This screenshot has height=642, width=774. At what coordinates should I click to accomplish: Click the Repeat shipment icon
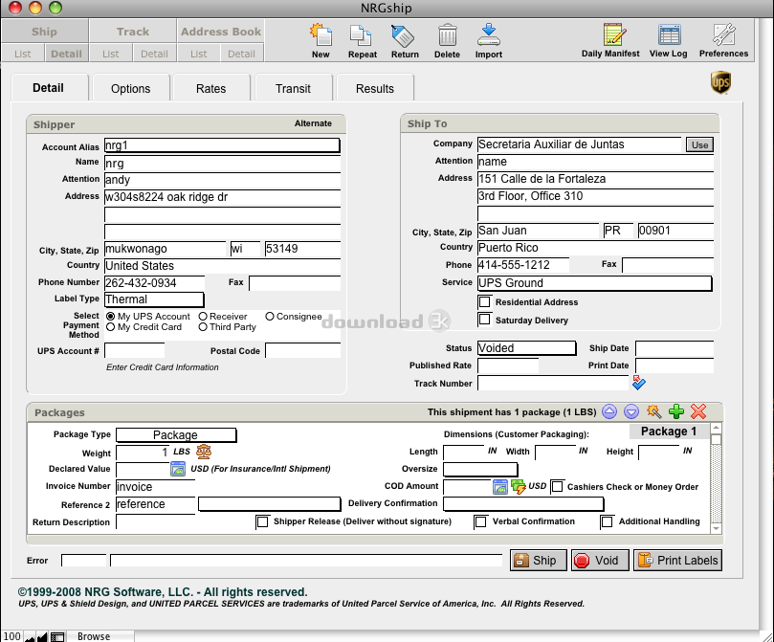point(362,36)
